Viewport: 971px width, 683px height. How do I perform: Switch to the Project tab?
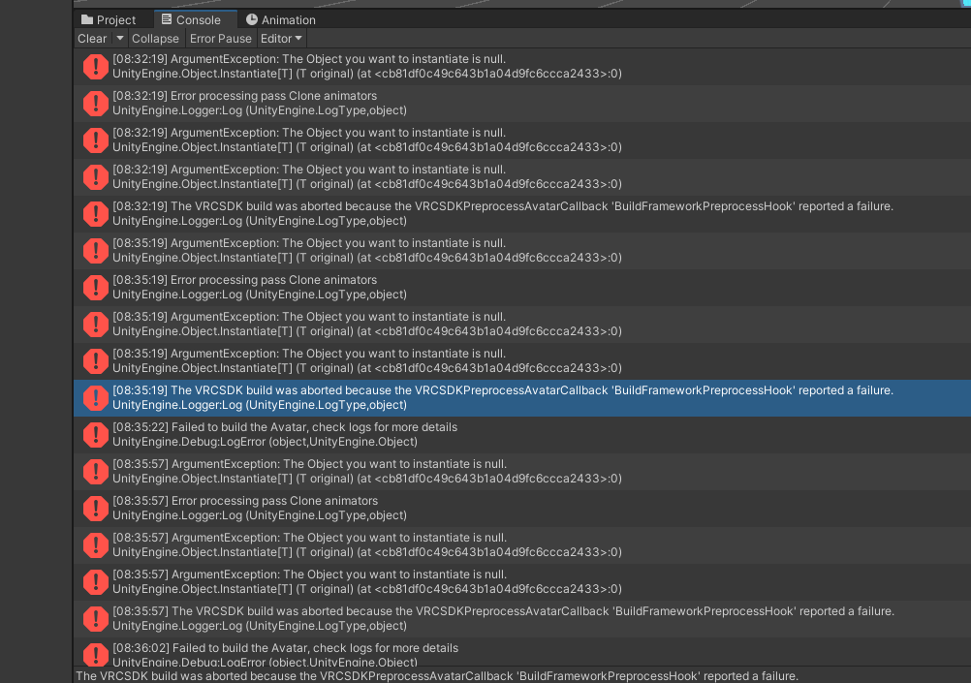109,19
